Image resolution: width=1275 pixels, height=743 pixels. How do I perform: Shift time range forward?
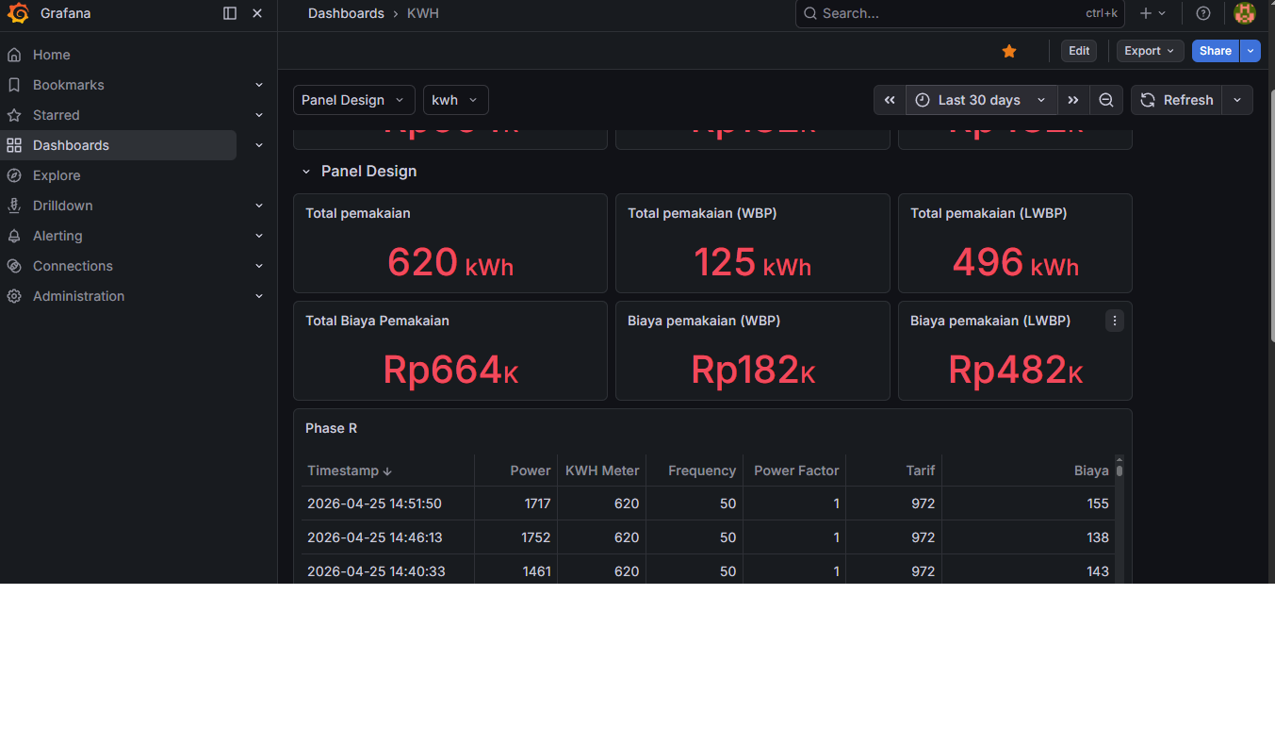coord(1073,100)
